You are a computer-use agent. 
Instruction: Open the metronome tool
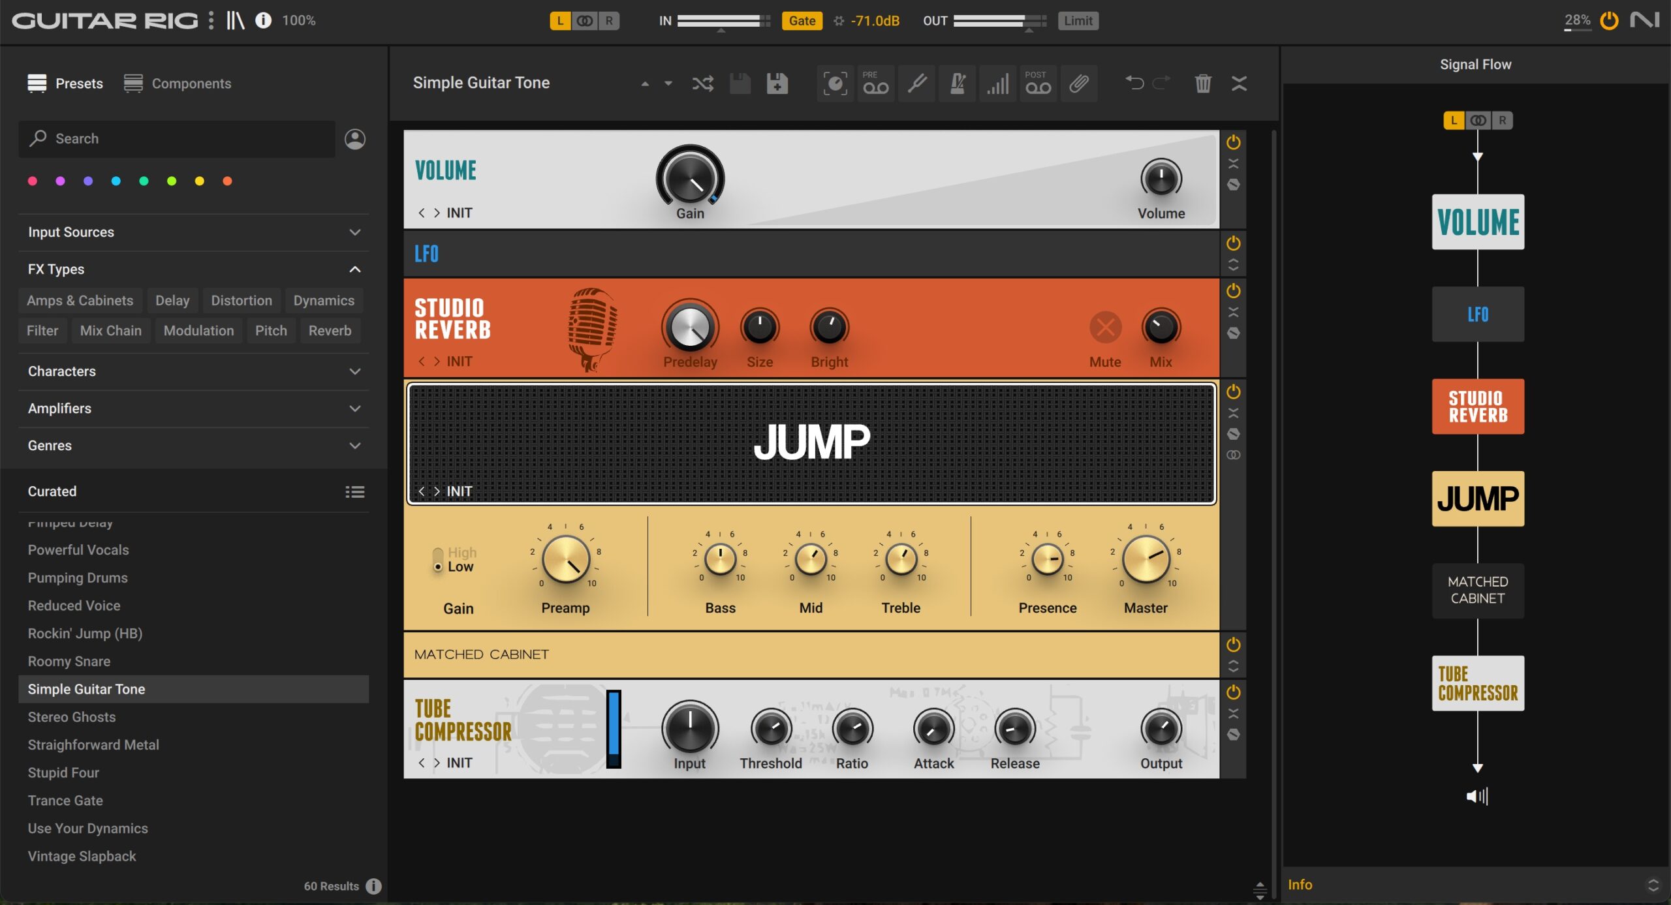(x=957, y=84)
